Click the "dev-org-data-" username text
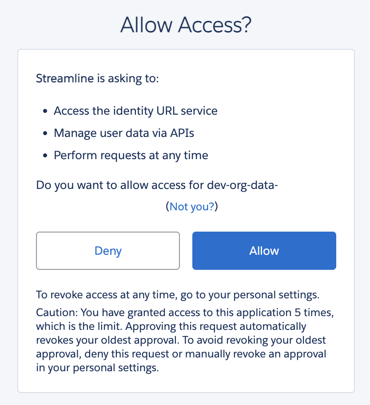The height and width of the screenshot is (405, 370). coord(243,185)
